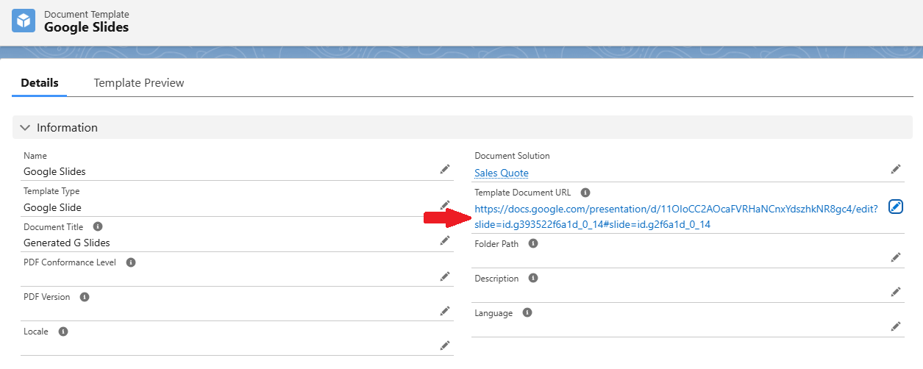Click info icon beside Folder Path
The image size is (923, 369).
point(533,243)
